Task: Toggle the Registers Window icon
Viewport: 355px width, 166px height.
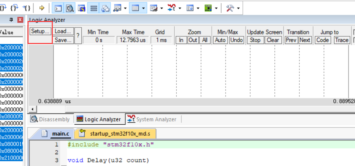Action: coord(93,9)
